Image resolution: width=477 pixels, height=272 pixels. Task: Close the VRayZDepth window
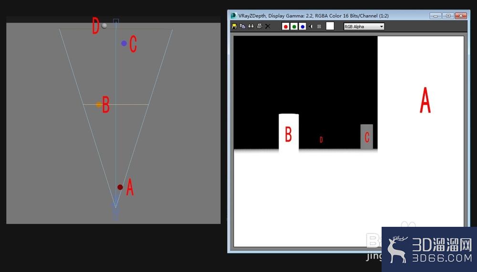461,16
